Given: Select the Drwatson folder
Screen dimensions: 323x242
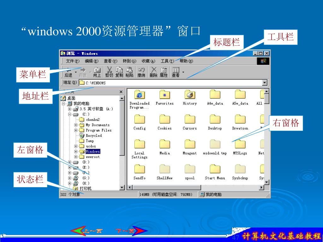Looking at the screenshot, I should [x=240, y=122].
